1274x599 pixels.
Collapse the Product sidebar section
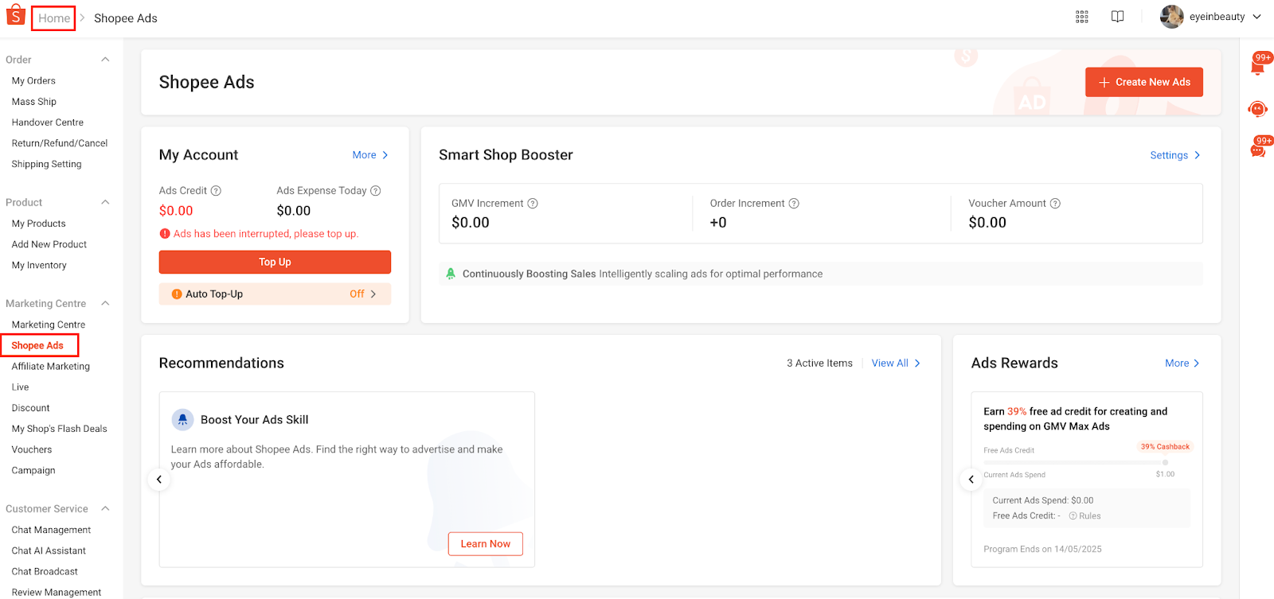tap(105, 202)
